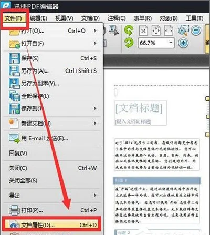Click the fit width icon
This screenshot has width=210, height=235.
point(169,30)
